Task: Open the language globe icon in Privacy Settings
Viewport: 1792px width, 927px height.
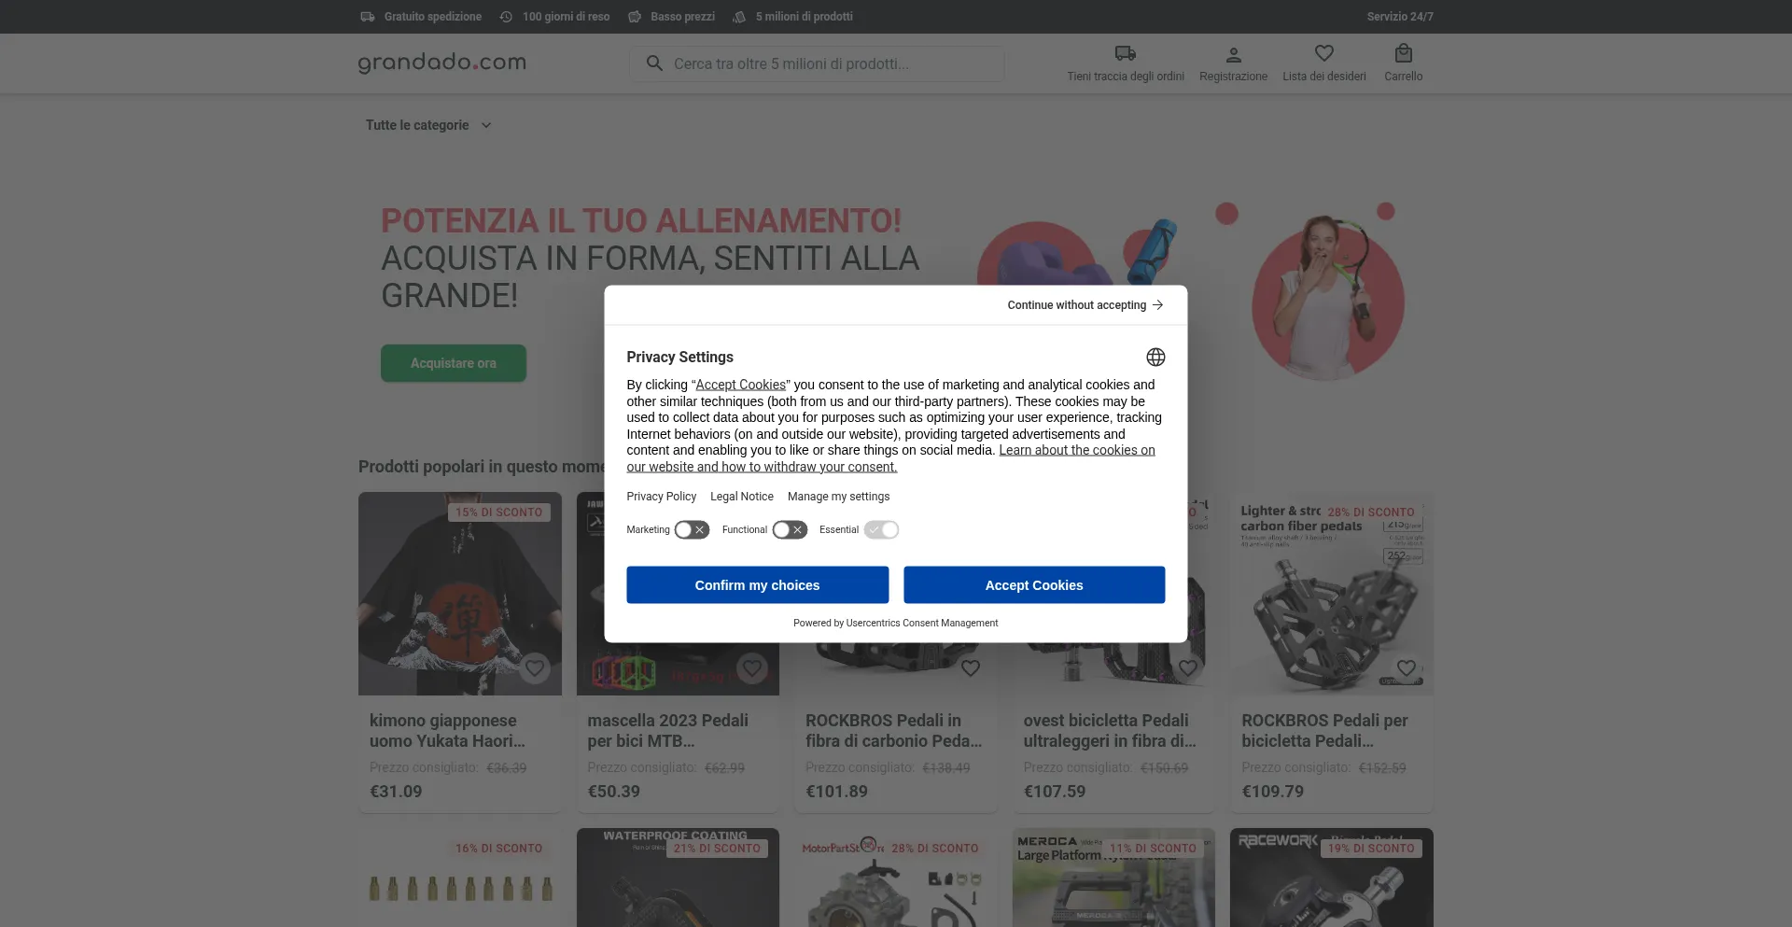Action: [x=1155, y=357]
